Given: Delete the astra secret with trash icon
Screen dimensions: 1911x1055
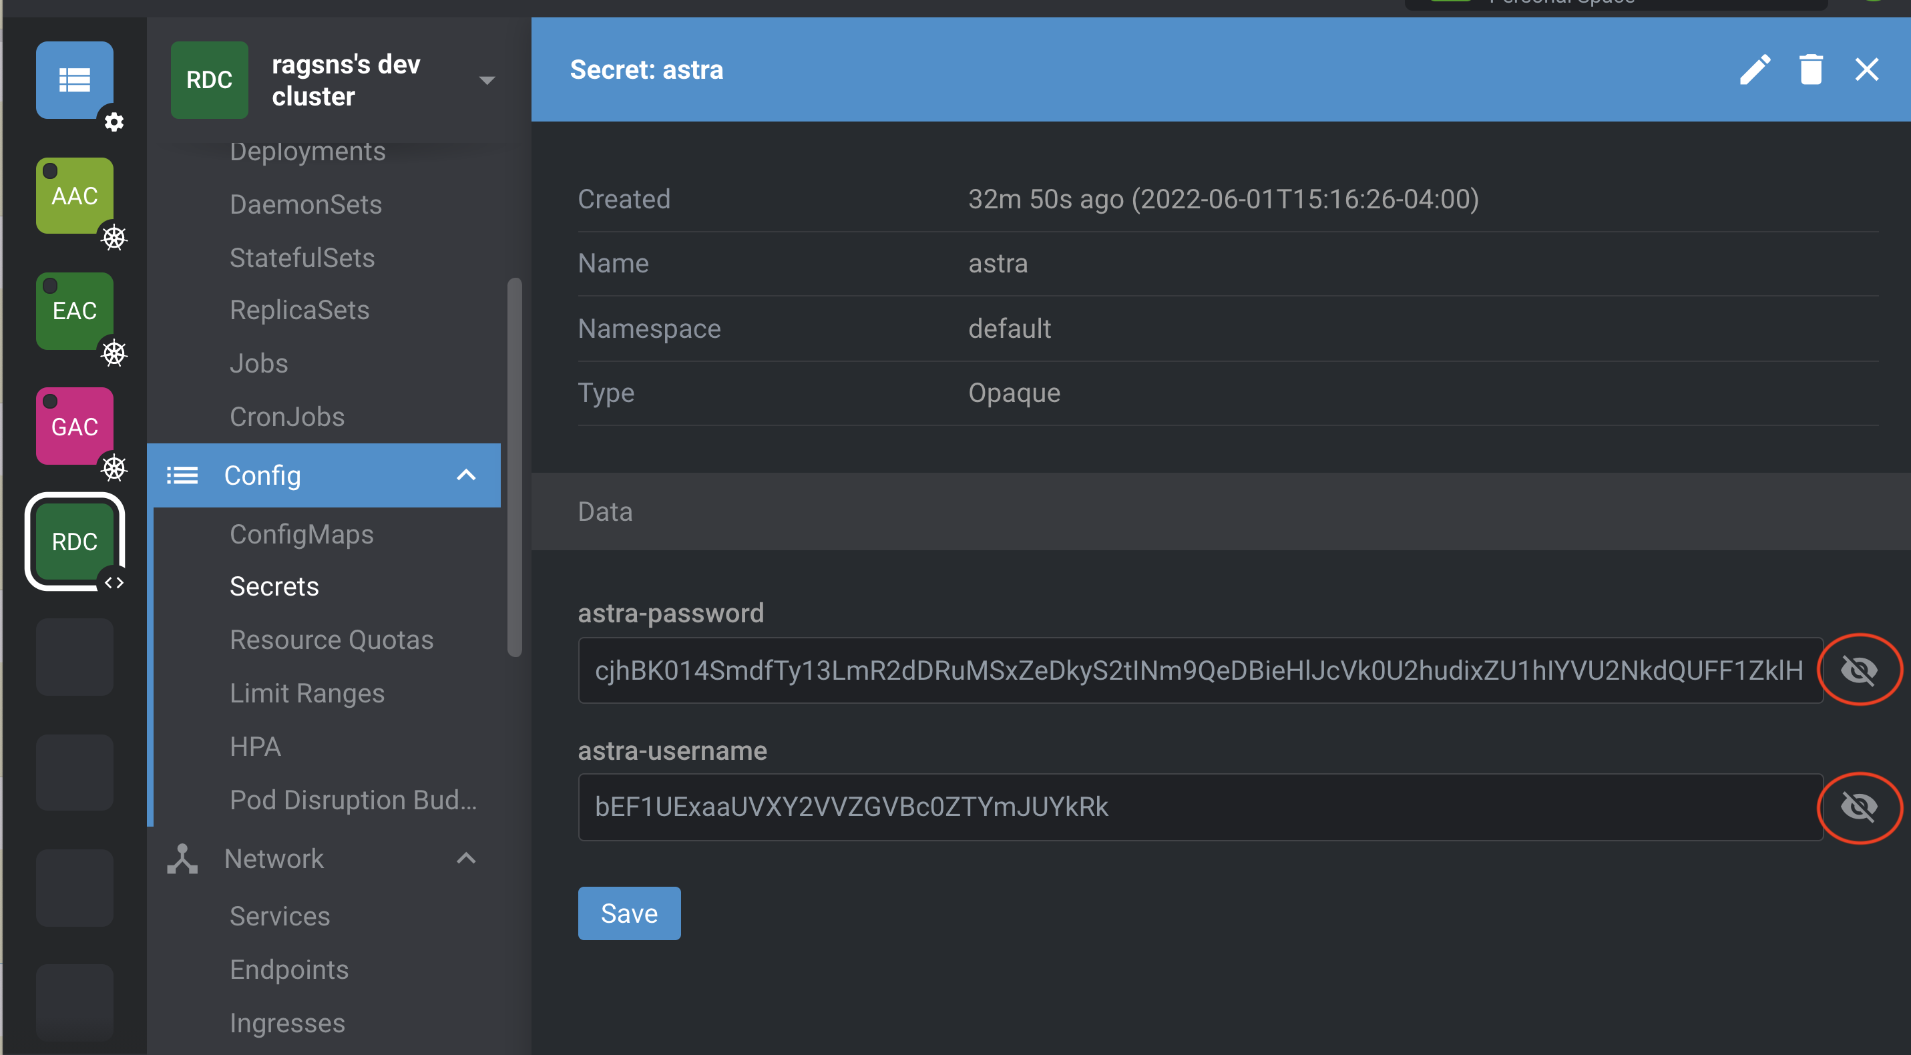Looking at the screenshot, I should [x=1810, y=69].
